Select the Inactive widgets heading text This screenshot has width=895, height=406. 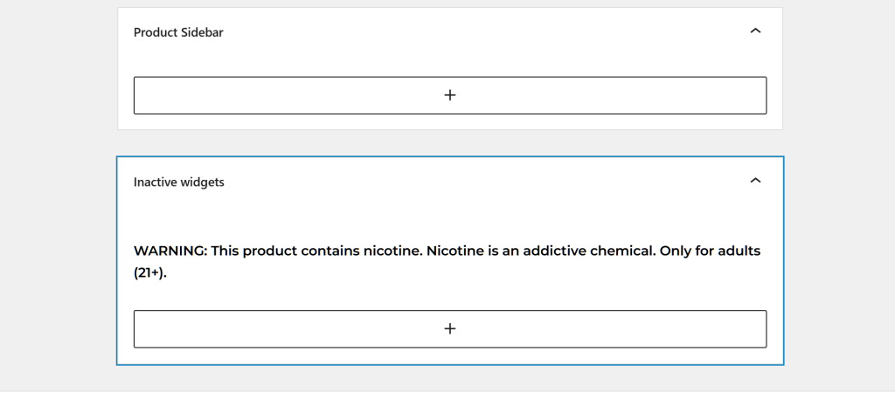(178, 182)
